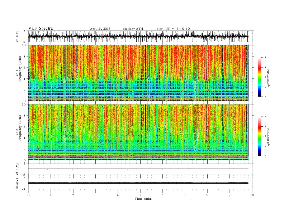Click the "station=ATH" header label
Screen dimensions: 284x219
click(133, 29)
